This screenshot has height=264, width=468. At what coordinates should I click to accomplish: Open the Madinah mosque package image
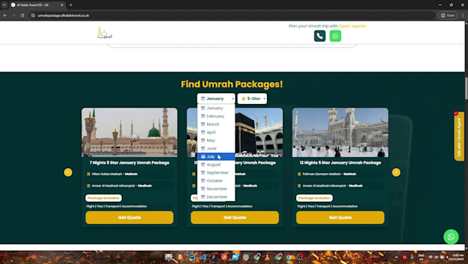click(129, 132)
